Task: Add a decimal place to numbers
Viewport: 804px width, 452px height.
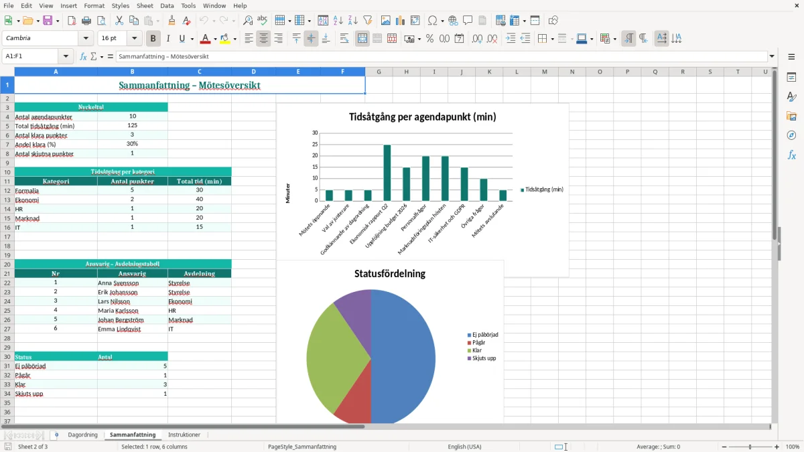Action: (x=477, y=39)
